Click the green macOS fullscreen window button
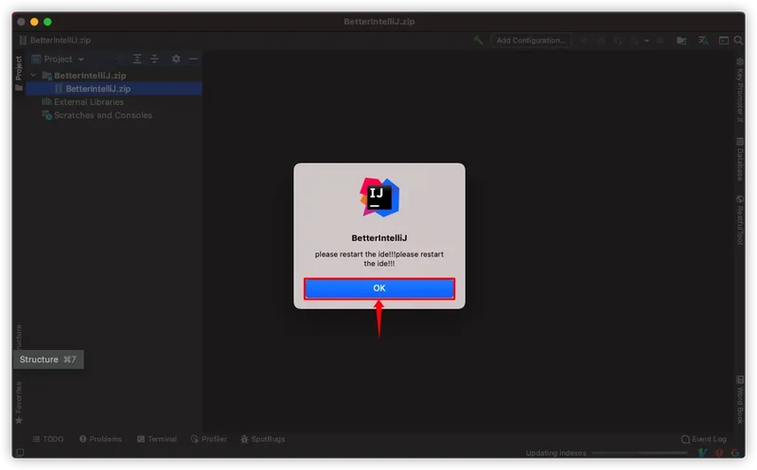The height and width of the screenshot is (470, 757). [47, 22]
